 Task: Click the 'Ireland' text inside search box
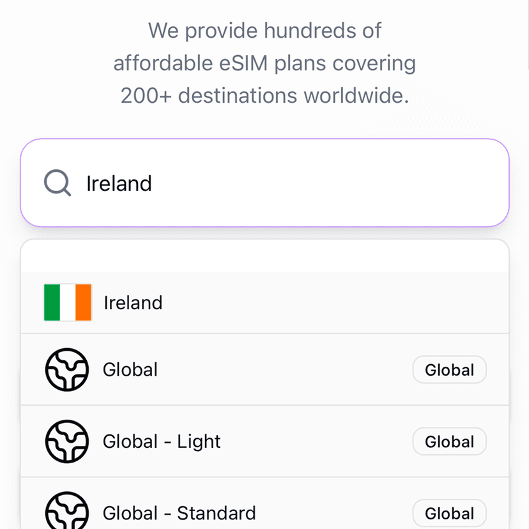point(119,183)
